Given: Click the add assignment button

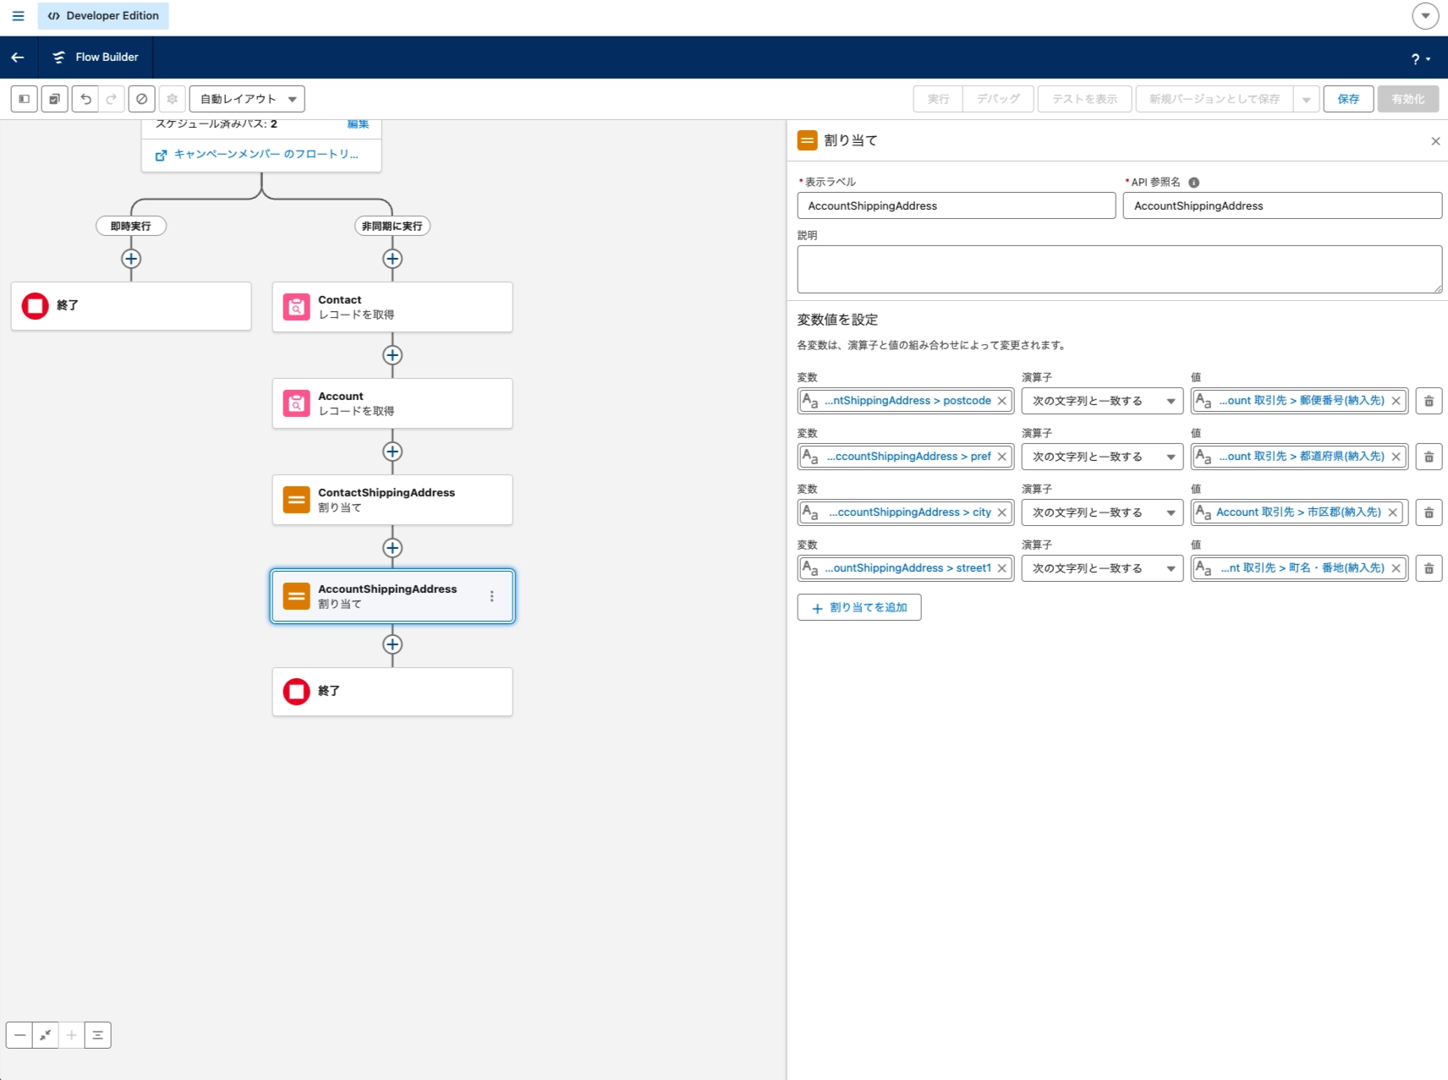Looking at the screenshot, I should pos(858,607).
